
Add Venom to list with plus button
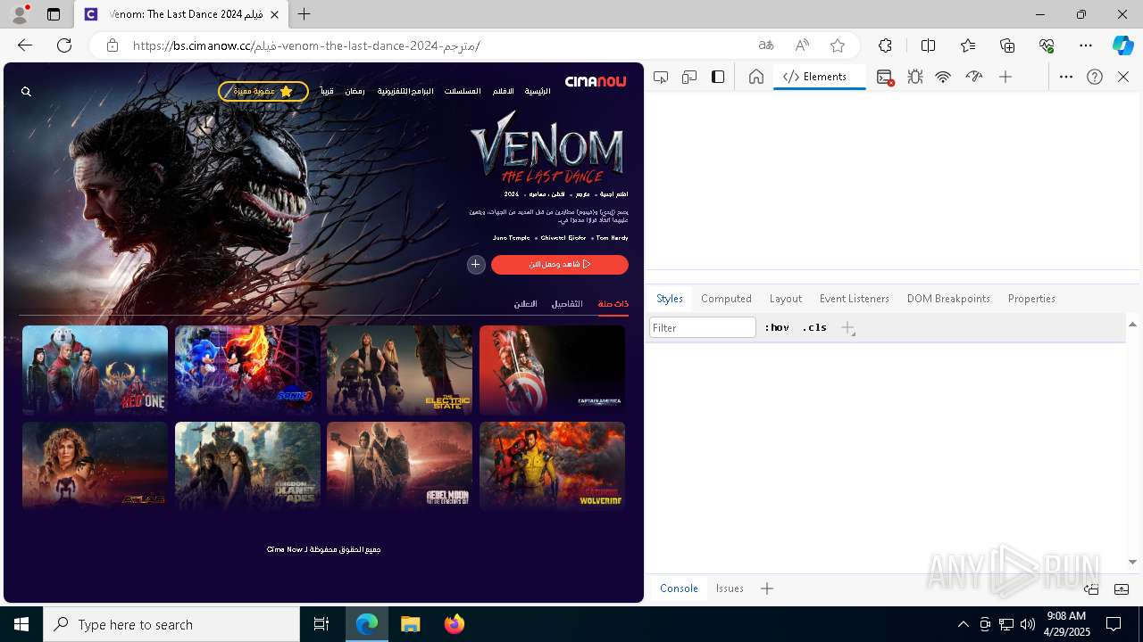click(476, 264)
